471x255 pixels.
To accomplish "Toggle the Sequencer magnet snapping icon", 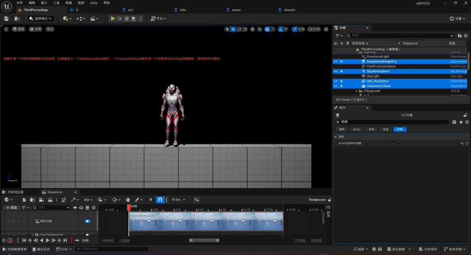I will pyautogui.click(x=160, y=200).
